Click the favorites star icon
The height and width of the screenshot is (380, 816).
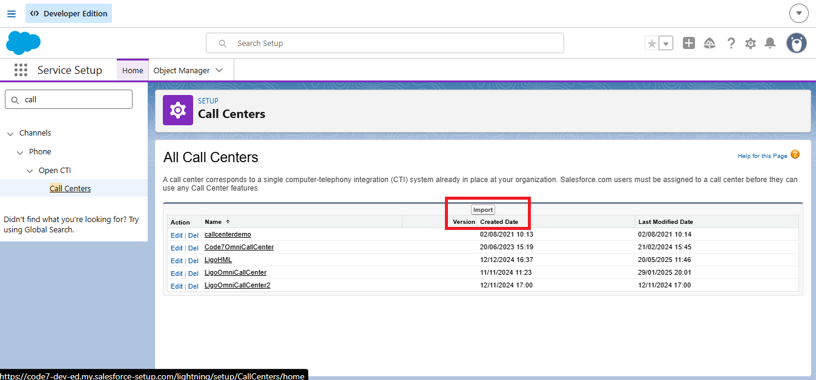pyautogui.click(x=651, y=44)
